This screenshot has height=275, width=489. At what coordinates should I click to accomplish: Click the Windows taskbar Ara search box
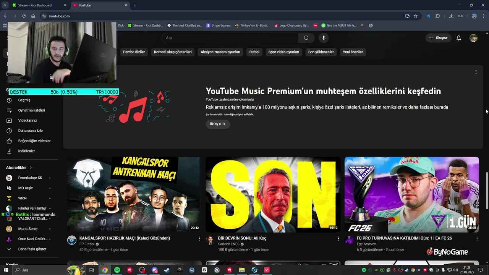click(x=39, y=270)
